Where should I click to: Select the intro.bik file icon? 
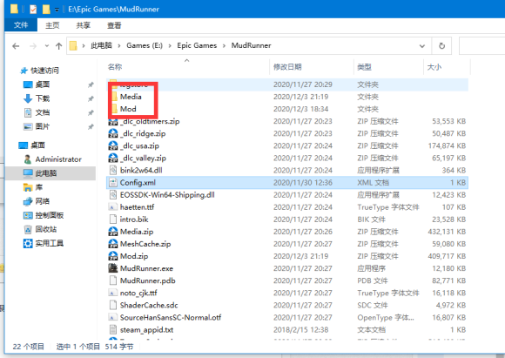point(113,220)
